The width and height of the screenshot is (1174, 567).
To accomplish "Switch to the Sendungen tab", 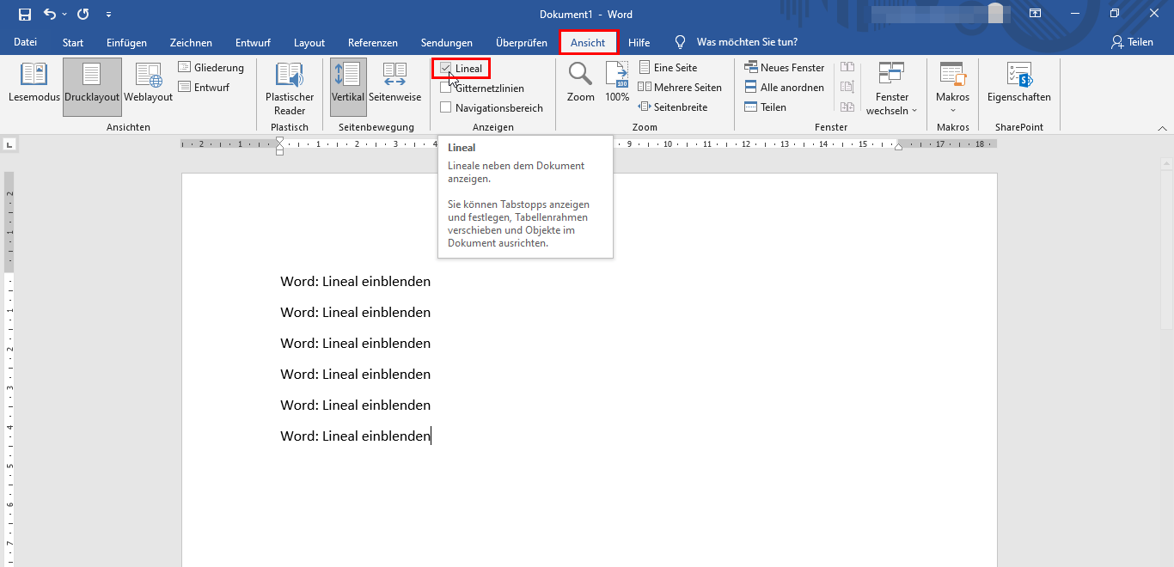I will pos(447,42).
